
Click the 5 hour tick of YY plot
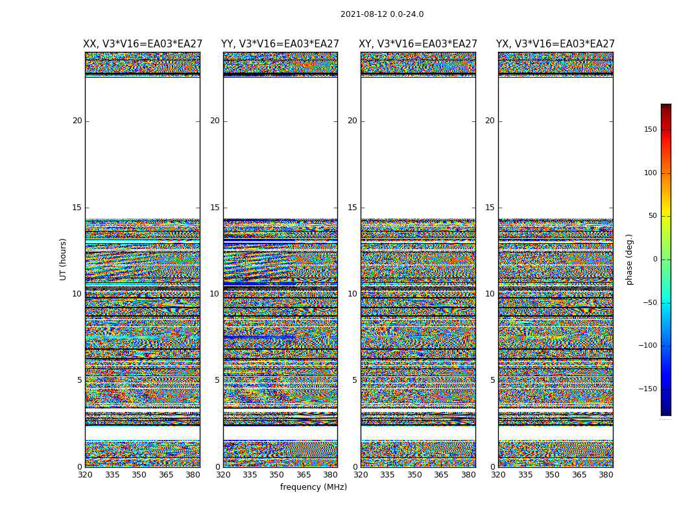(x=217, y=380)
